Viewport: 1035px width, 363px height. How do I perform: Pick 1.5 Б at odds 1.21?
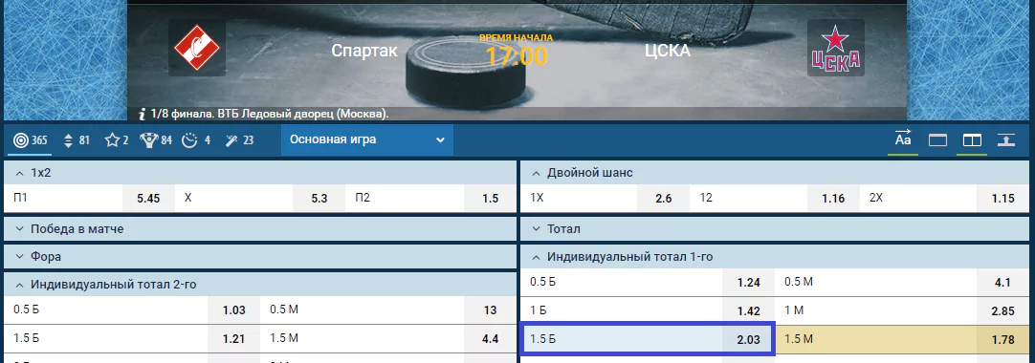[x=132, y=338]
